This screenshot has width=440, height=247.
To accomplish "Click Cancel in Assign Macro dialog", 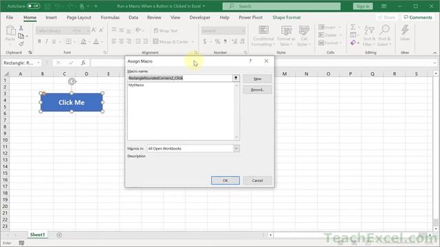I will point(257,180).
